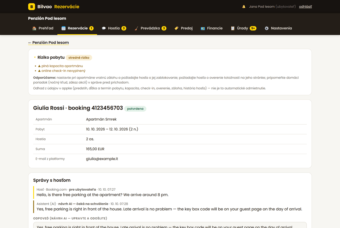Click the Úrady badge showing 9+
The width and height of the screenshot is (340, 228).
click(253, 28)
